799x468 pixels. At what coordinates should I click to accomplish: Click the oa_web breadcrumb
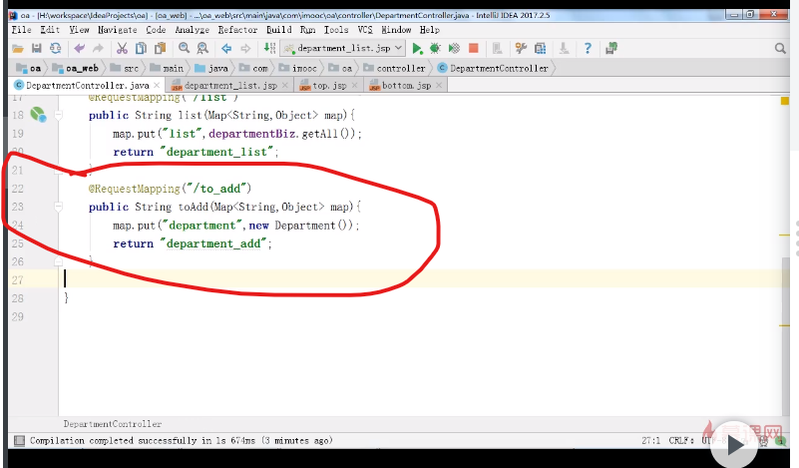(76, 68)
